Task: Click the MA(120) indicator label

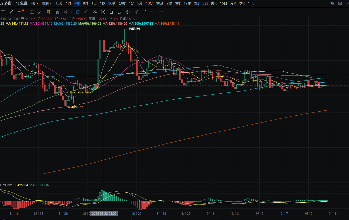Action: click(x=115, y=24)
